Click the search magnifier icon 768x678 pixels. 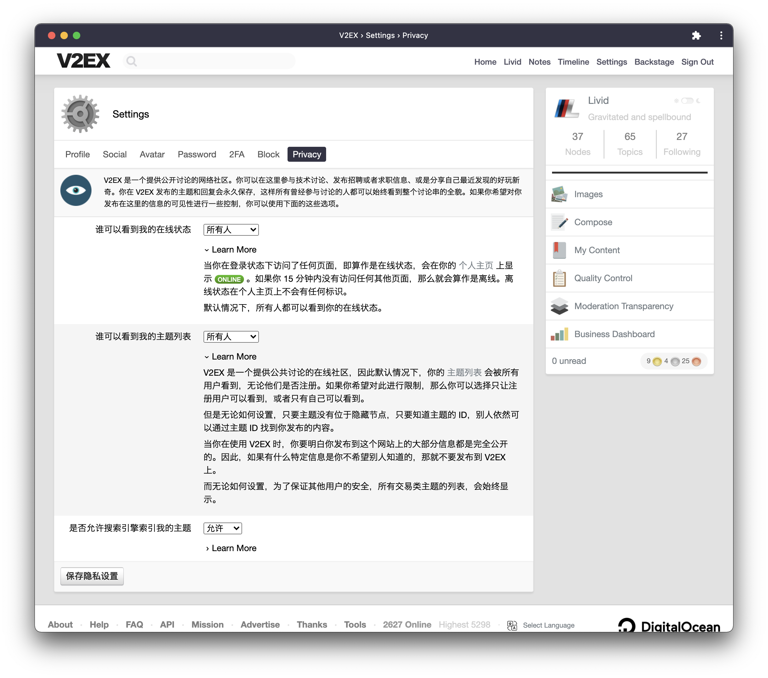pyautogui.click(x=131, y=61)
